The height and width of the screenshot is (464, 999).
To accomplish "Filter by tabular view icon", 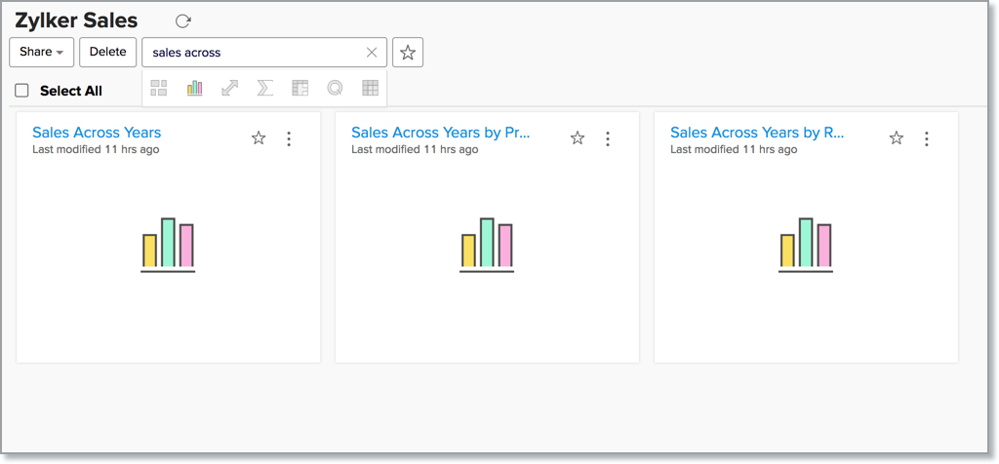I will tap(300, 89).
